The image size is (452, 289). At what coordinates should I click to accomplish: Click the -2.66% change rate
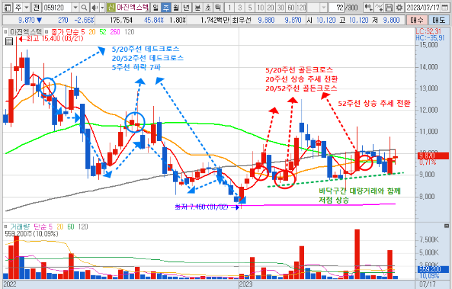pos(84,20)
